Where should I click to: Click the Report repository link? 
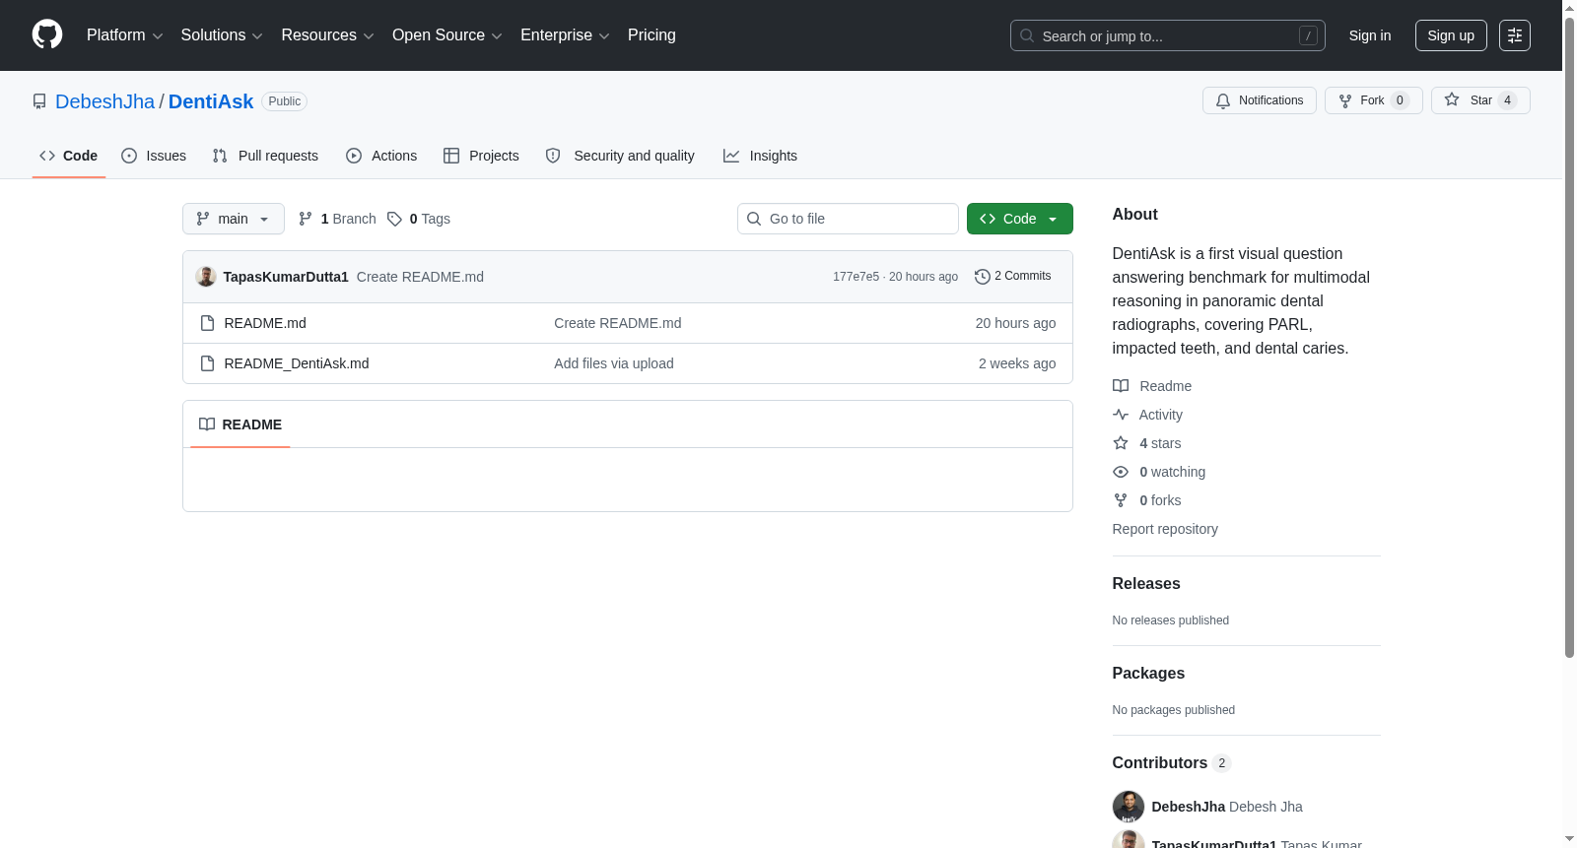[1165, 529]
